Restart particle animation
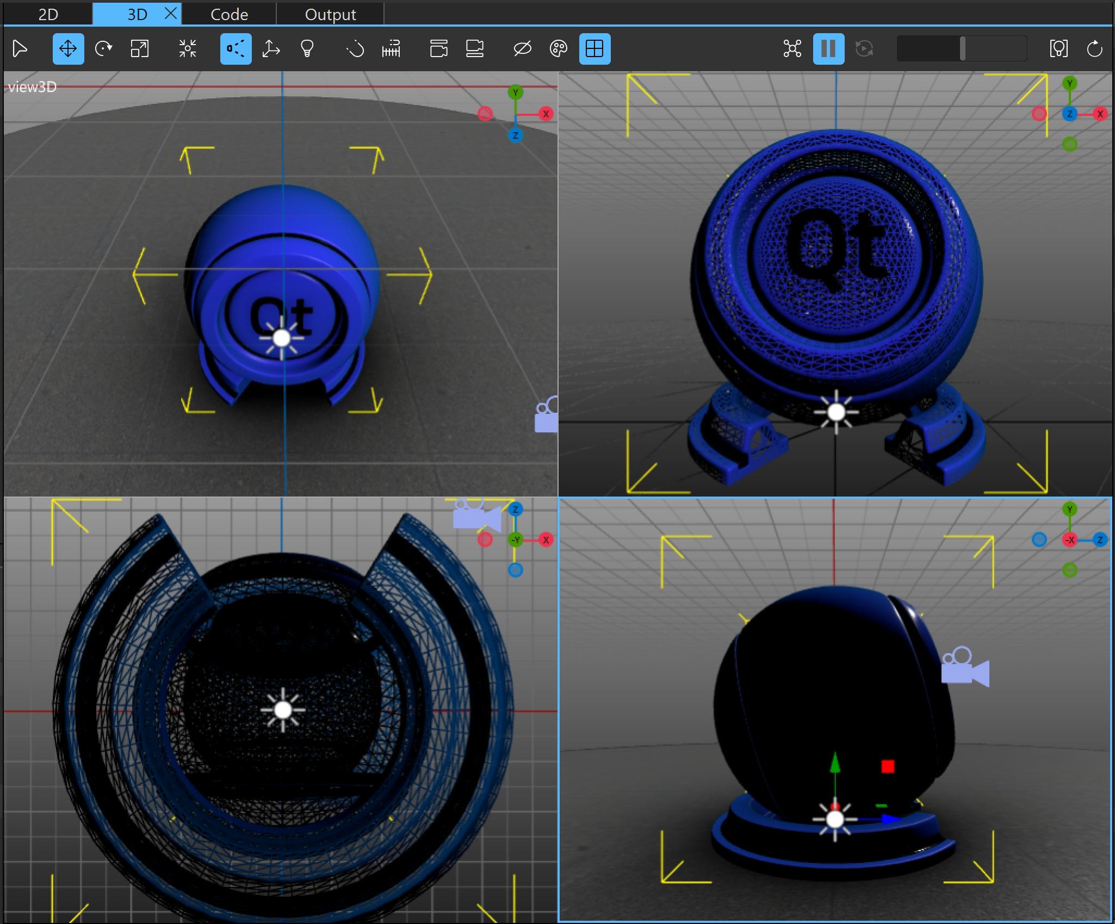Image resolution: width=1115 pixels, height=924 pixels. click(863, 48)
